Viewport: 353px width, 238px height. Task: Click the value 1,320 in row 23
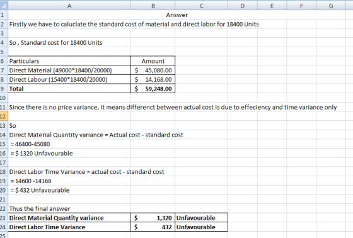[153, 218]
